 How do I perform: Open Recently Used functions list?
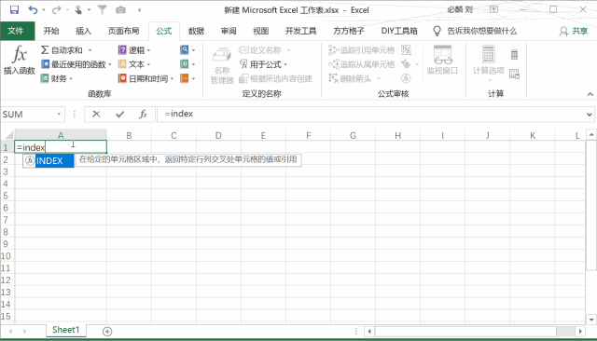click(x=76, y=64)
